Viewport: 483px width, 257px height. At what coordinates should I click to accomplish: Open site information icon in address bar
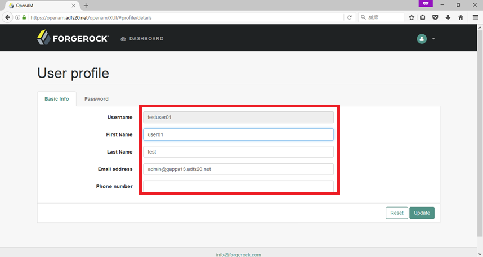click(x=17, y=17)
